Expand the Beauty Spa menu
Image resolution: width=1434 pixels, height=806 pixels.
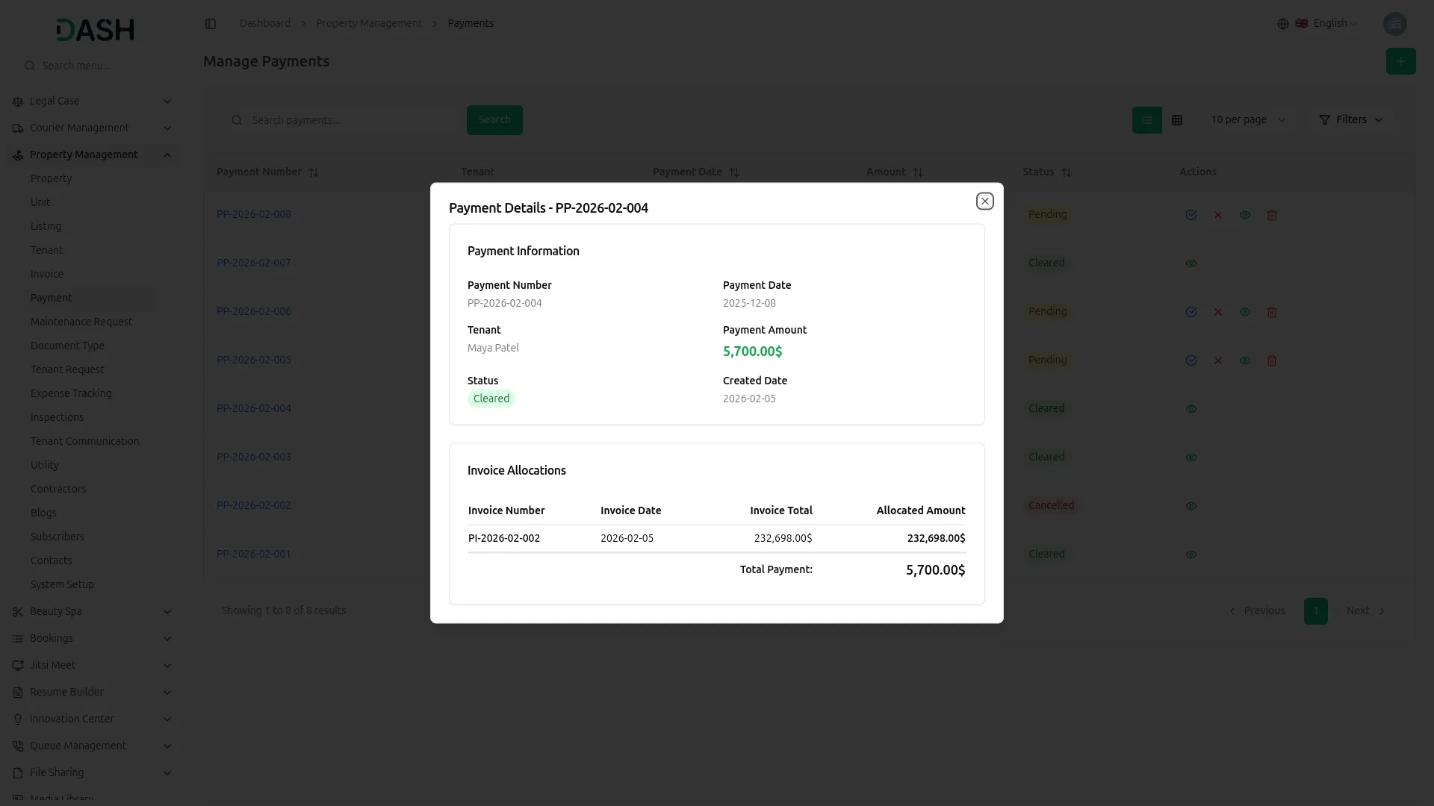click(x=93, y=611)
